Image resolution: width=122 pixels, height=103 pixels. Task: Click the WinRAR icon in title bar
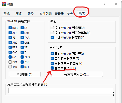(4, 4)
